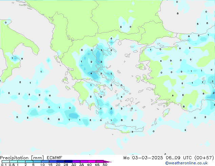Choose the 40–45 mm magenta legend swatch

92,162
